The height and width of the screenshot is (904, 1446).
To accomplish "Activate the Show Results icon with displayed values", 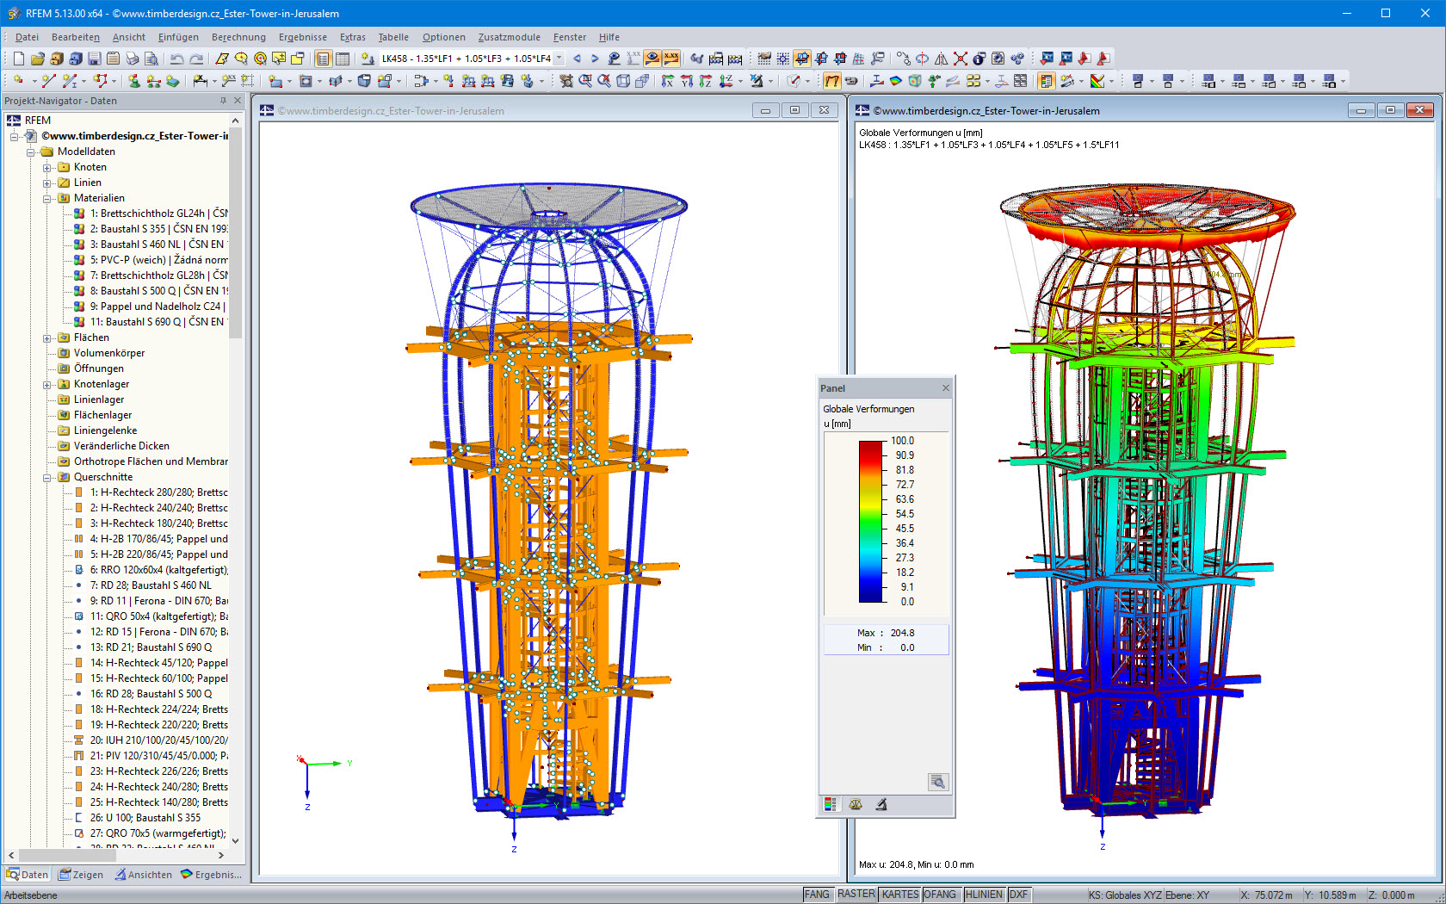I will [x=672, y=59].
